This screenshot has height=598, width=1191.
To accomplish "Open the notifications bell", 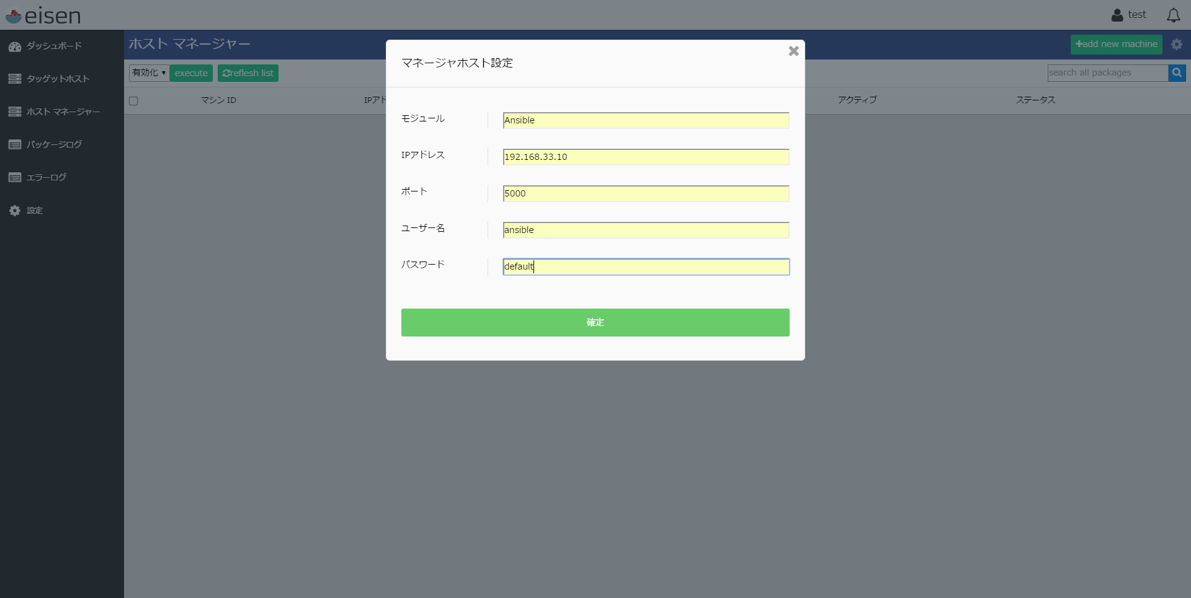I will pos(1173,15).
